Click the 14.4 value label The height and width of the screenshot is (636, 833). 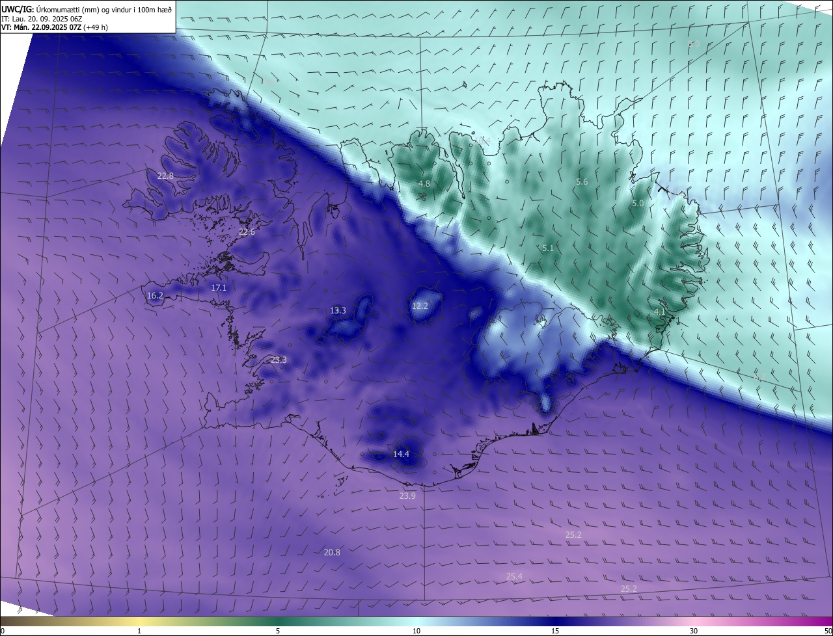[401, 455]
